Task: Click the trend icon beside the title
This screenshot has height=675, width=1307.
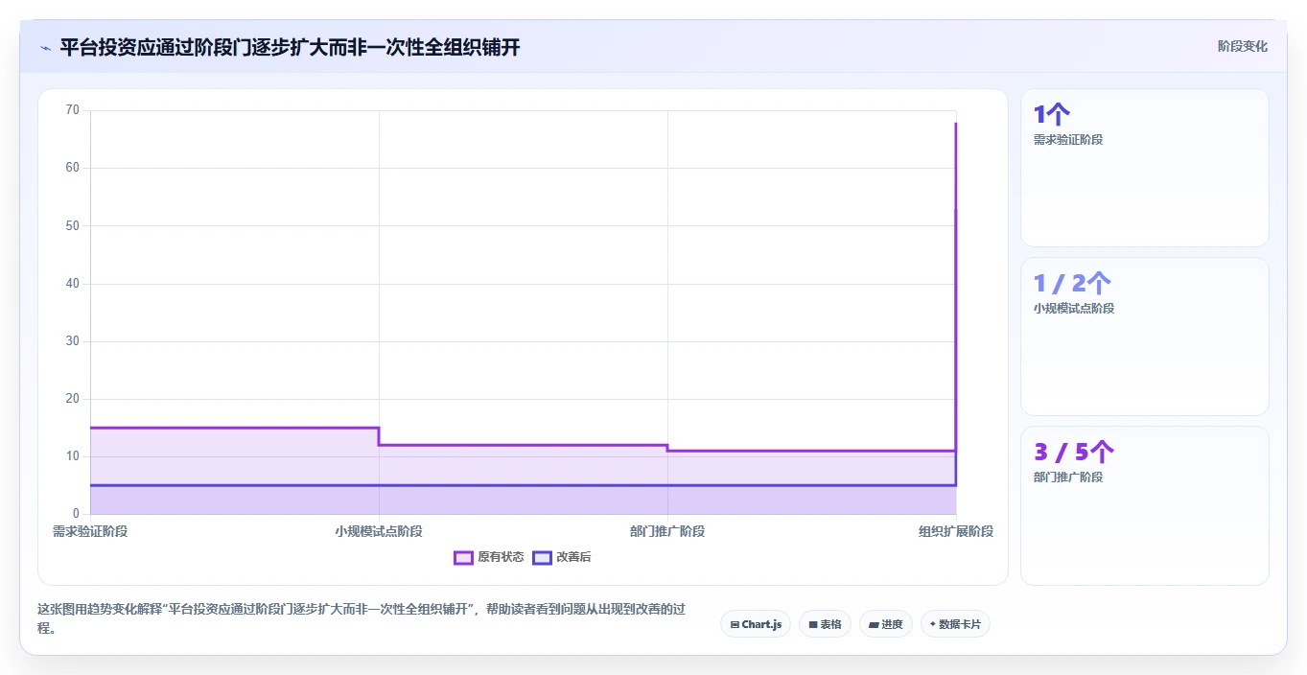Action: pyautogui.click(x=45, y=48)
